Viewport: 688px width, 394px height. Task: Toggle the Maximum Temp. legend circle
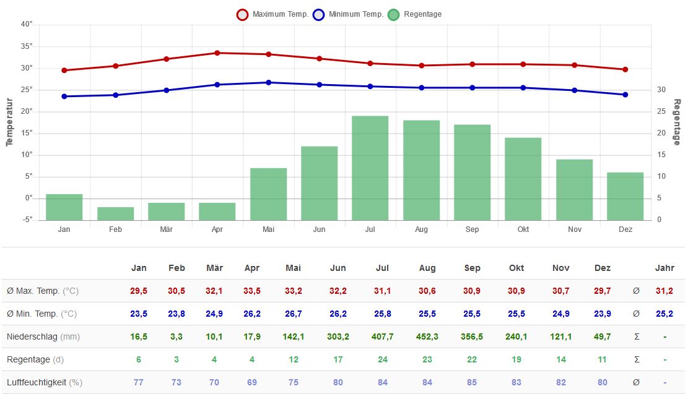[x=242, y=15]
